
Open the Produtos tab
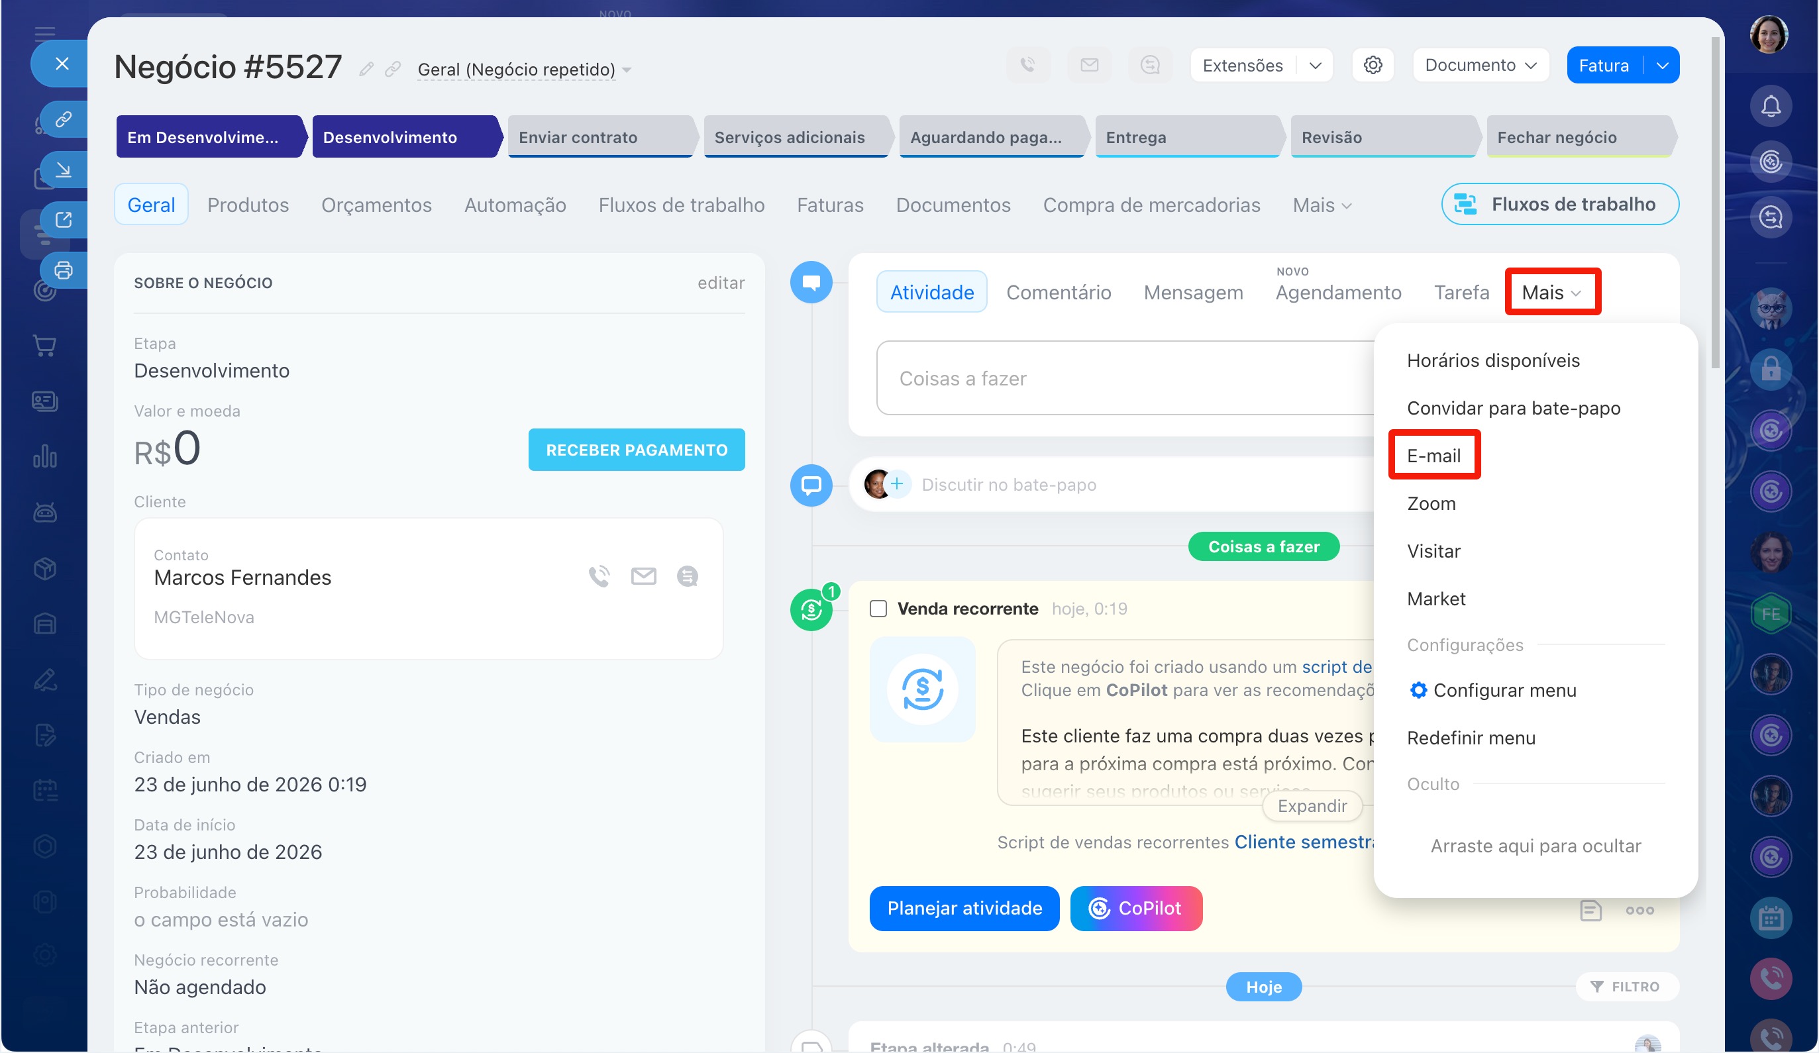pyautogui.click(x=248, y=205)
